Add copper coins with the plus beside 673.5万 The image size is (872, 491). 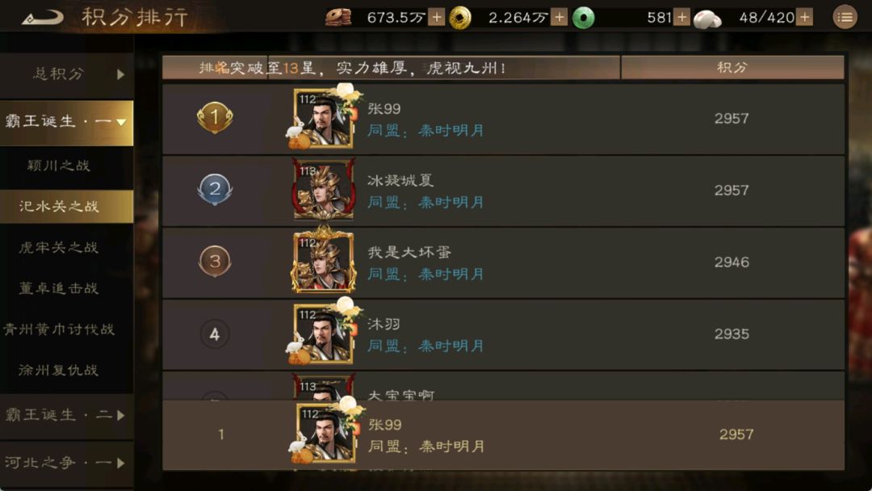tap(437, 18)
